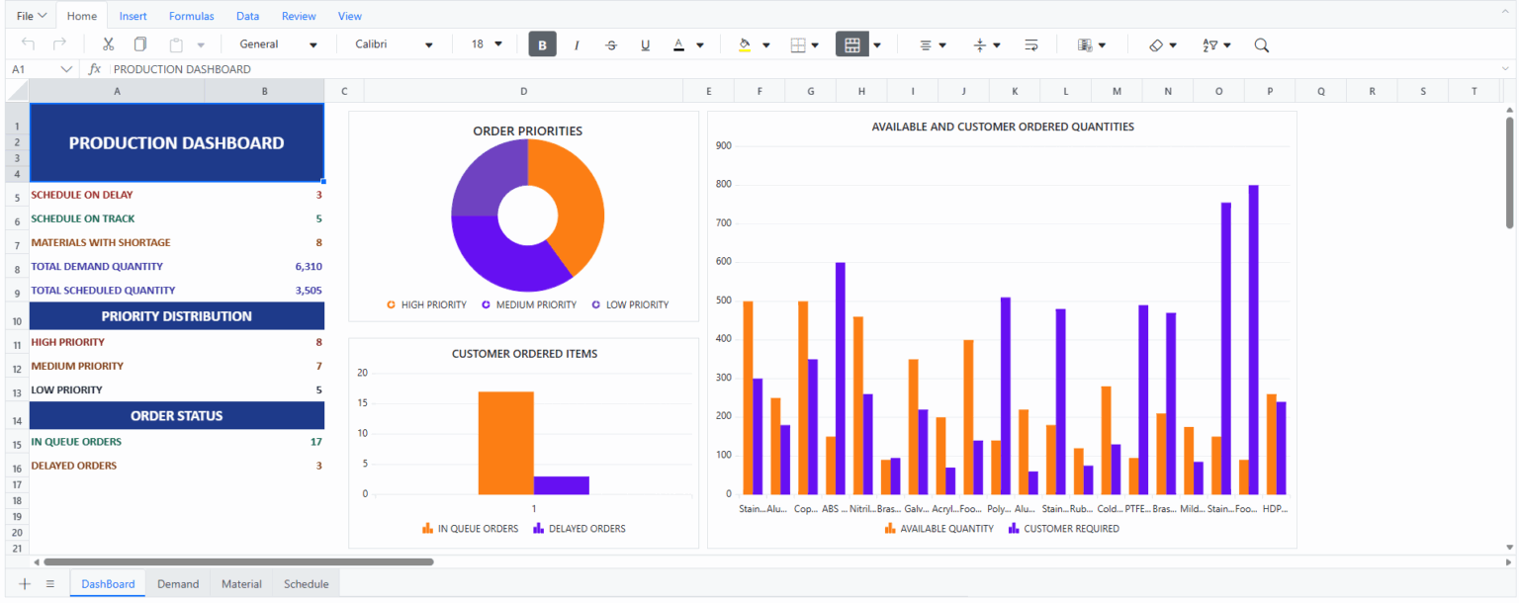Click the formula bar input field
This screenshot has height=603, width=1519.
tap(801, 69)
